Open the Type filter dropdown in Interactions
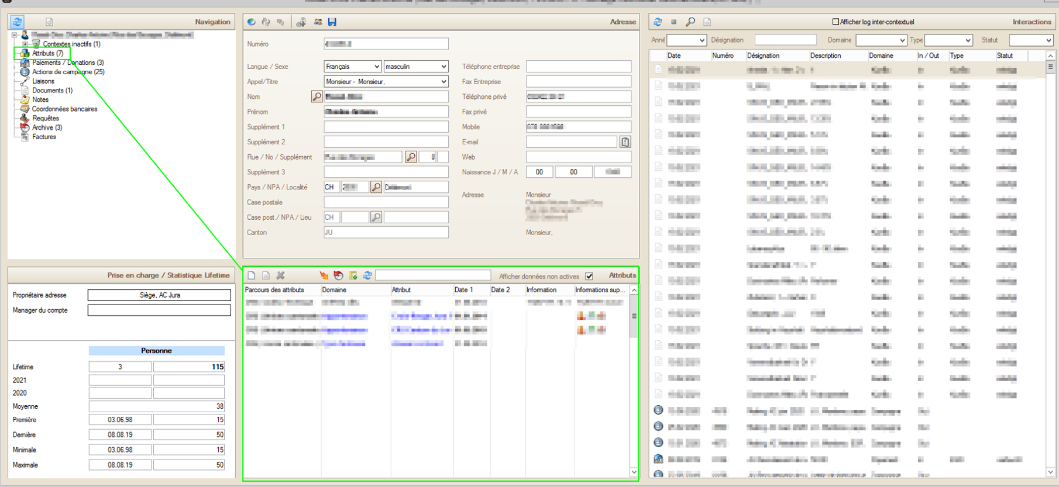 click(x=948, y=40)
